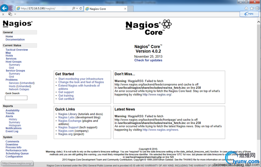Click the Check for updates link
Viewport: 261px width, 167px height.
coord(148,60)
